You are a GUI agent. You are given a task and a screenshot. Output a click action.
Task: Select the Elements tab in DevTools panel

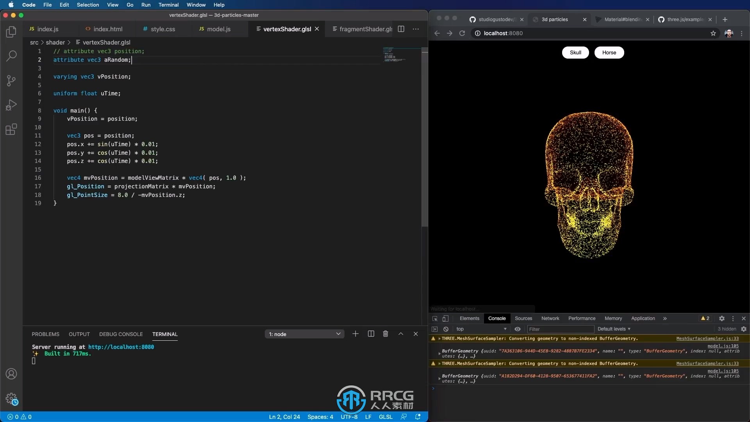(470, 318)
